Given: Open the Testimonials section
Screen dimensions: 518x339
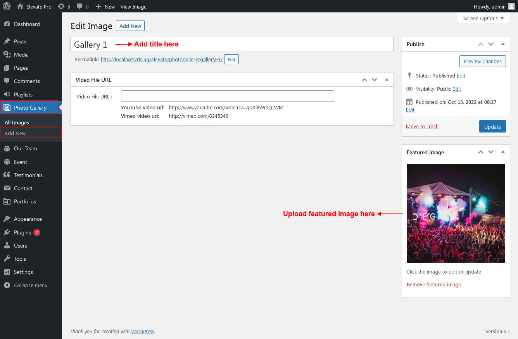Looking at the screenshot, I should (28, 175).
